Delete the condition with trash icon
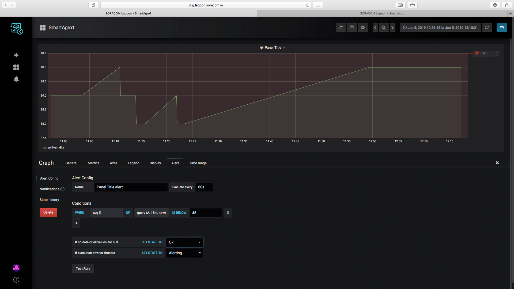Image resolution: width=514 pixels, height=289 pixels. pos(228,213)
